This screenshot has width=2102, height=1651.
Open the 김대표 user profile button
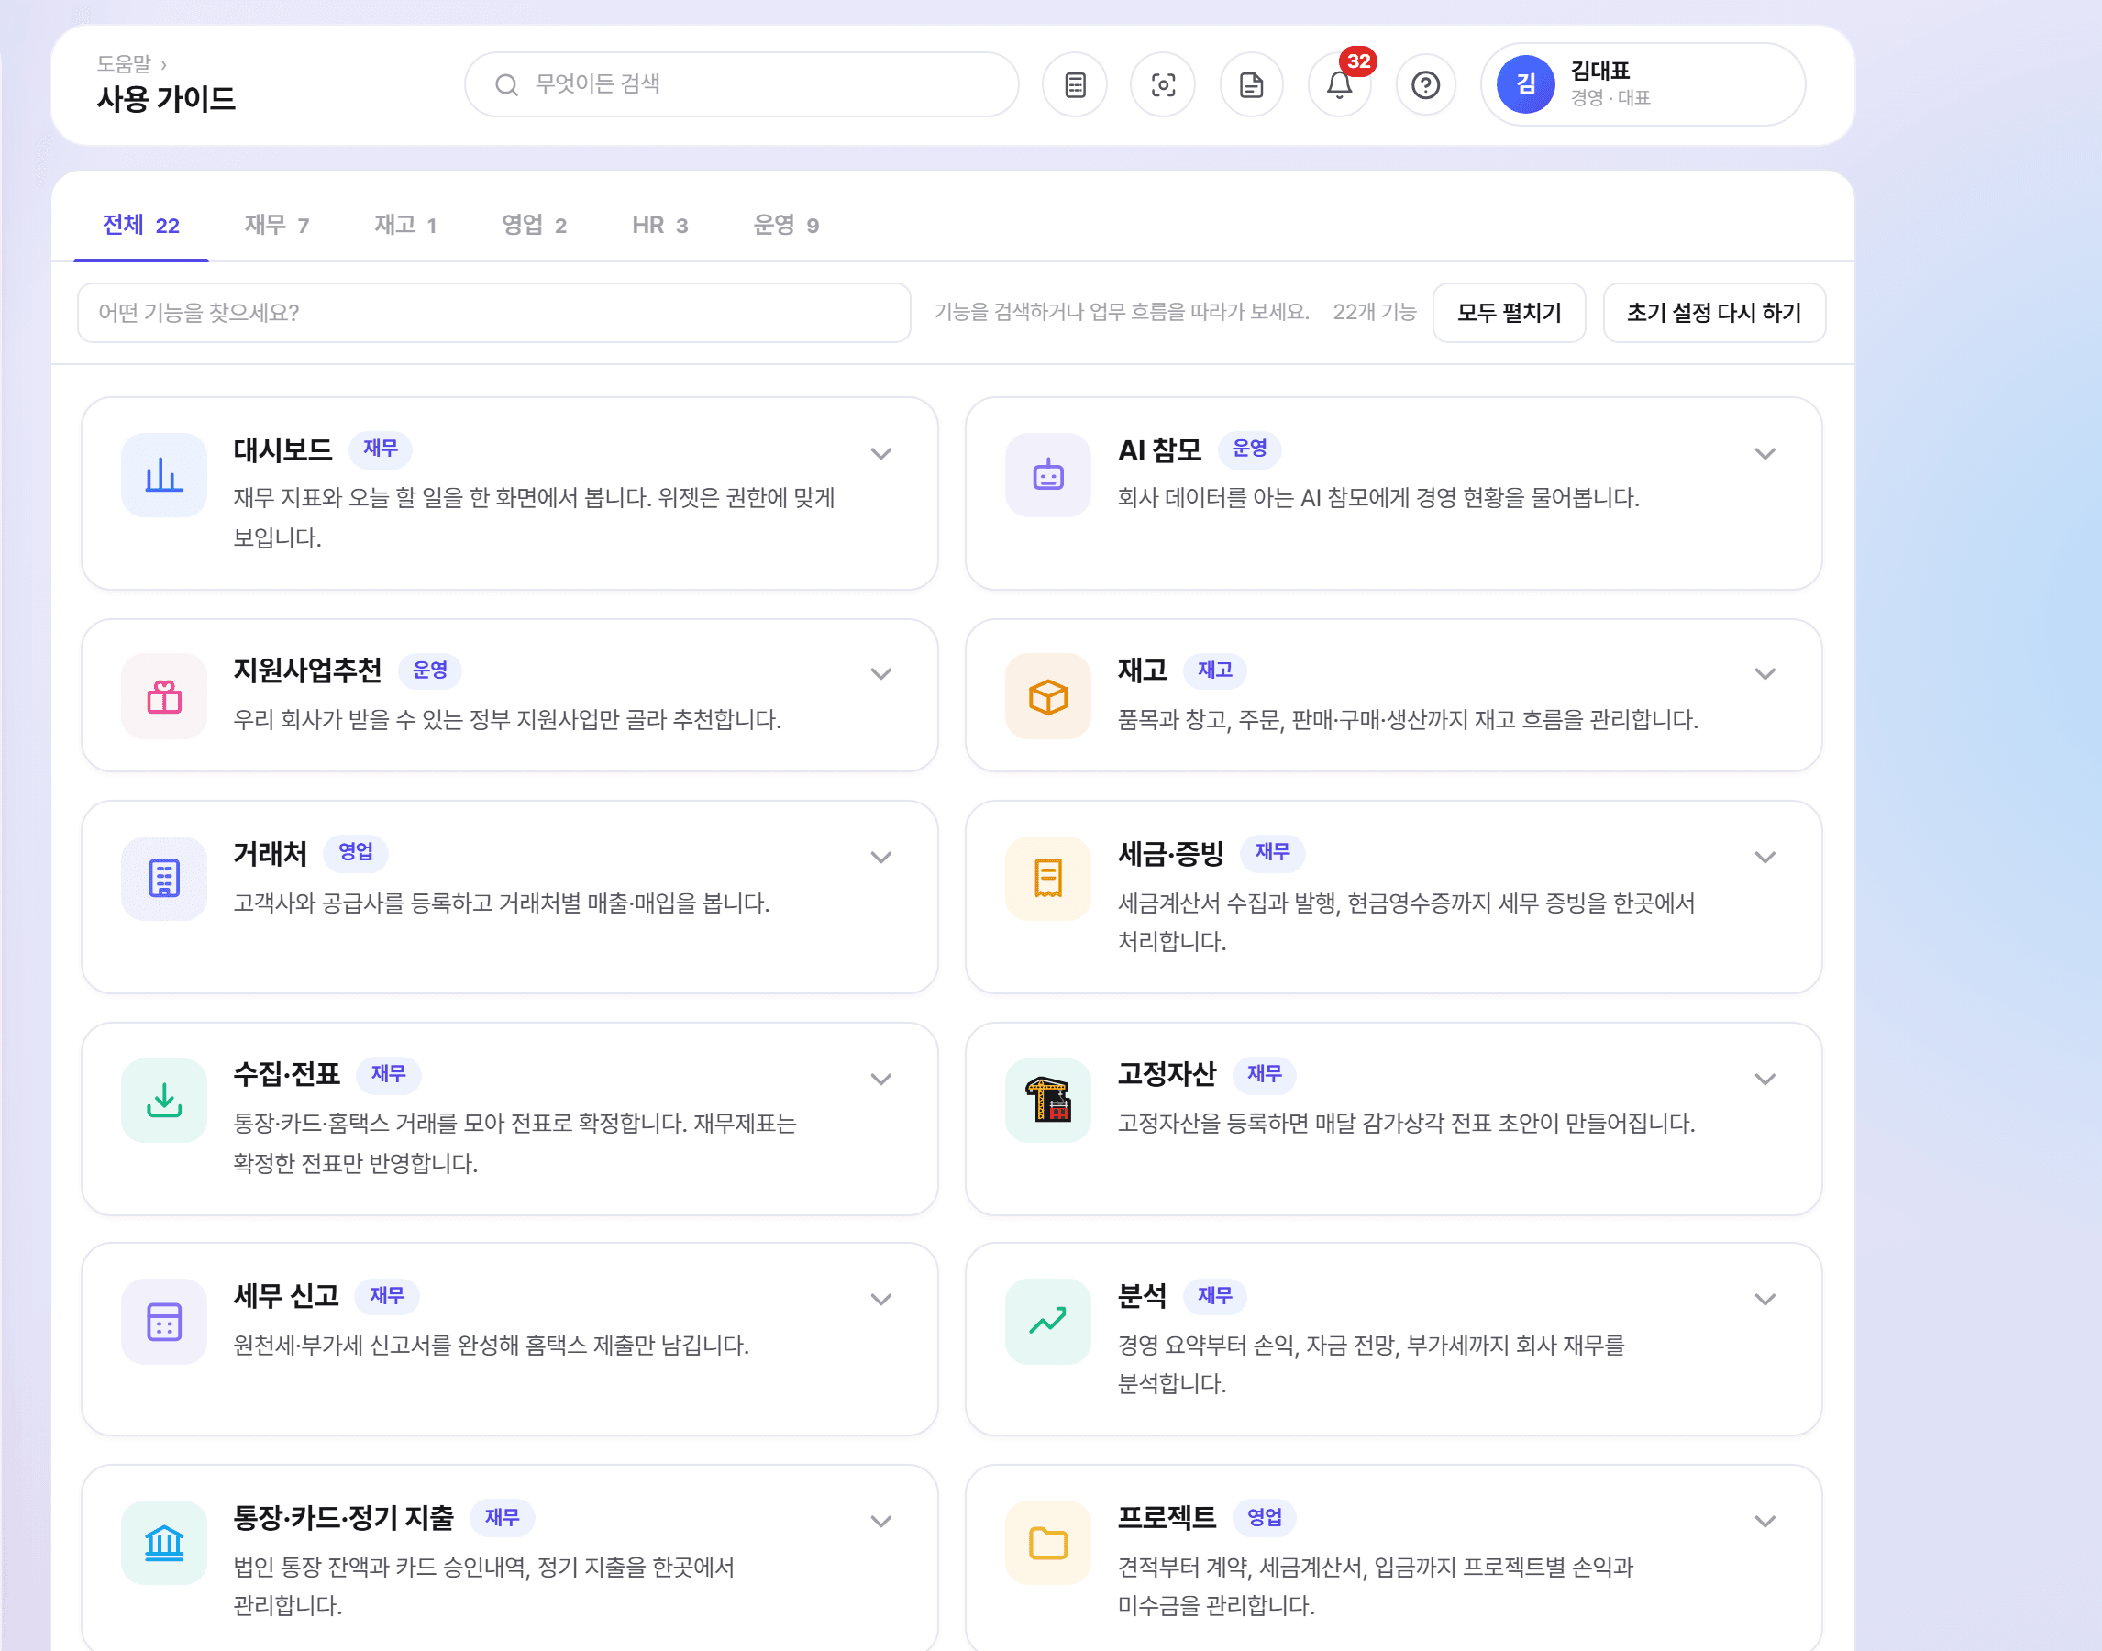[x=1642, y=84]
